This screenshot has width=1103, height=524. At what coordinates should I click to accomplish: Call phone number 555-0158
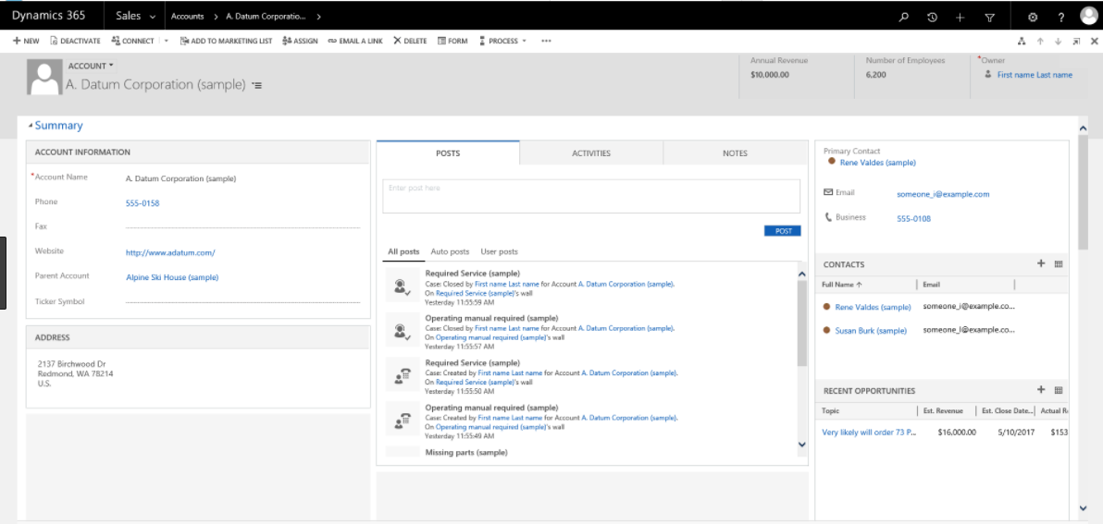tap(143, 203)
